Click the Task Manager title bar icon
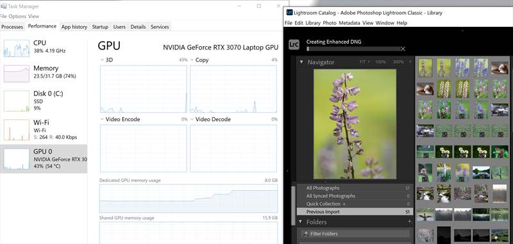 point(3,6)
